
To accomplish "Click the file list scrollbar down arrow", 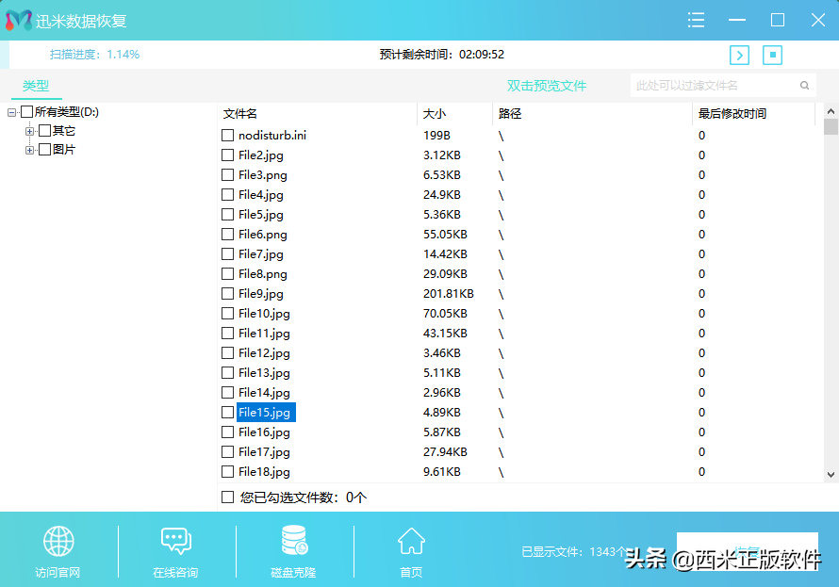I will tap(831, 474).
